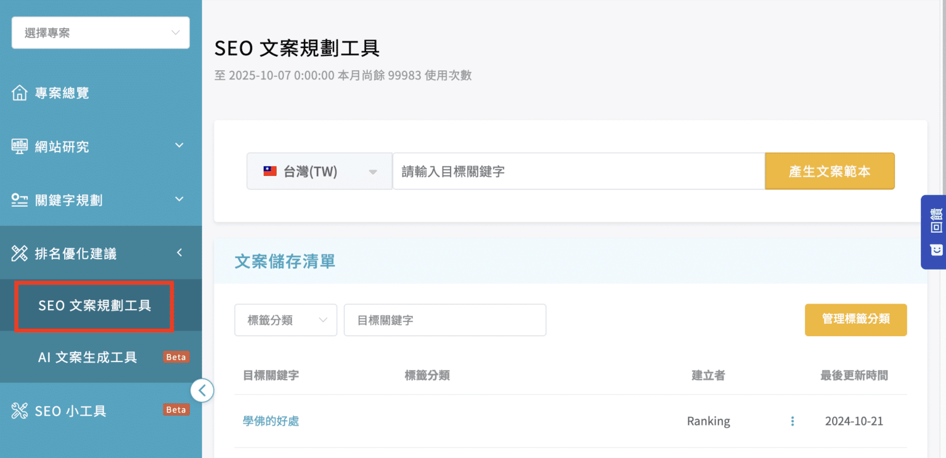This screenshot has height=458, width=946.
Task: Collapse the sidebar with the round arrow button
Action: pos(202,390)
